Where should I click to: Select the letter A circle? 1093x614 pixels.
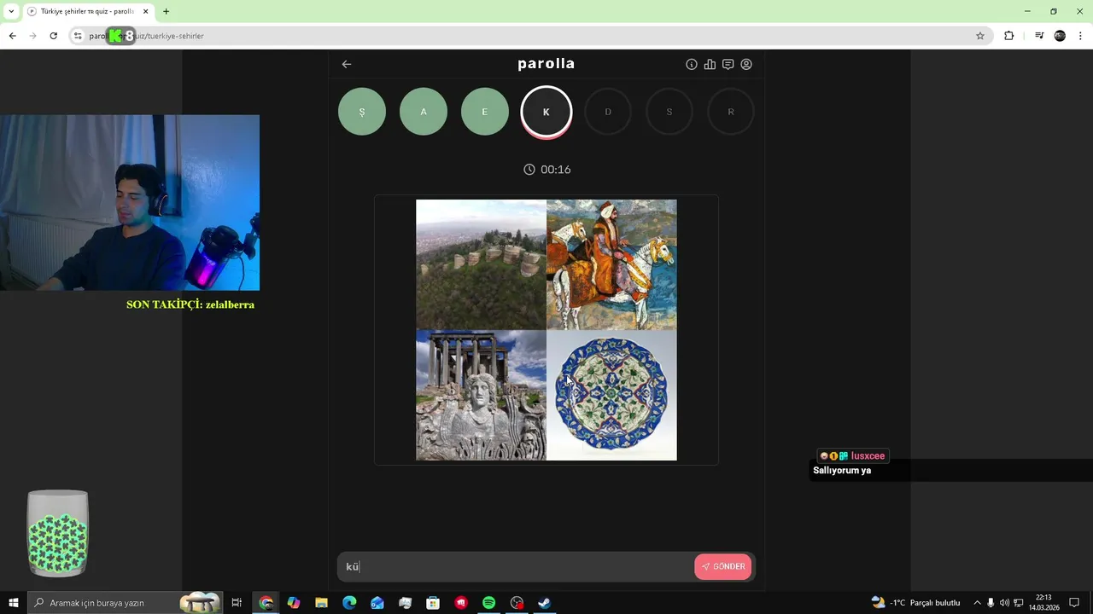point(424,112)
